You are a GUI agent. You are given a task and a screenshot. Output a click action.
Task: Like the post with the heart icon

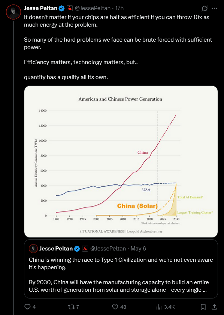point(115,307)
